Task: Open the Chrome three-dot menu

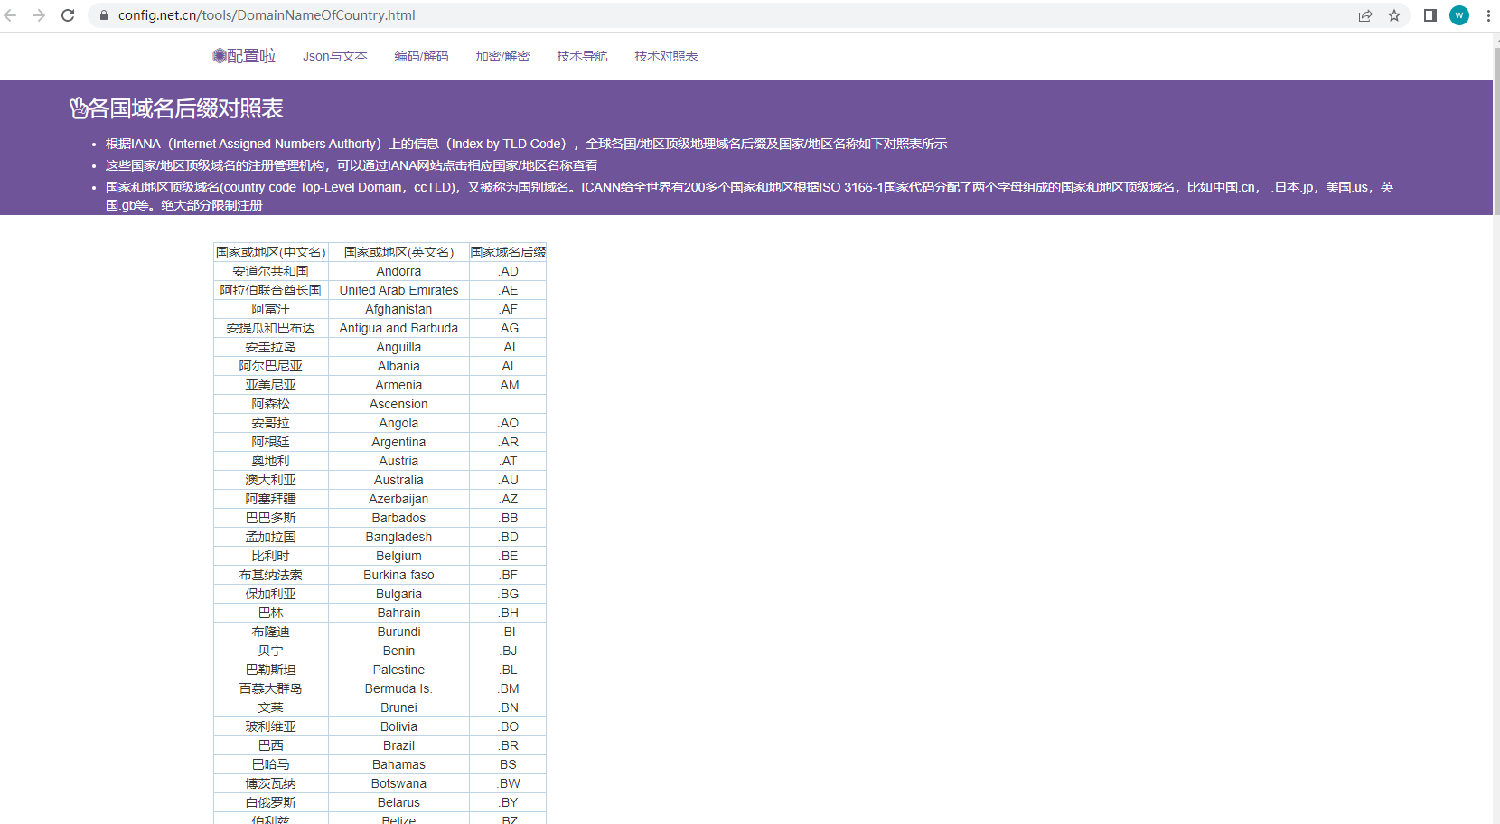Action: click(1488, 15)
